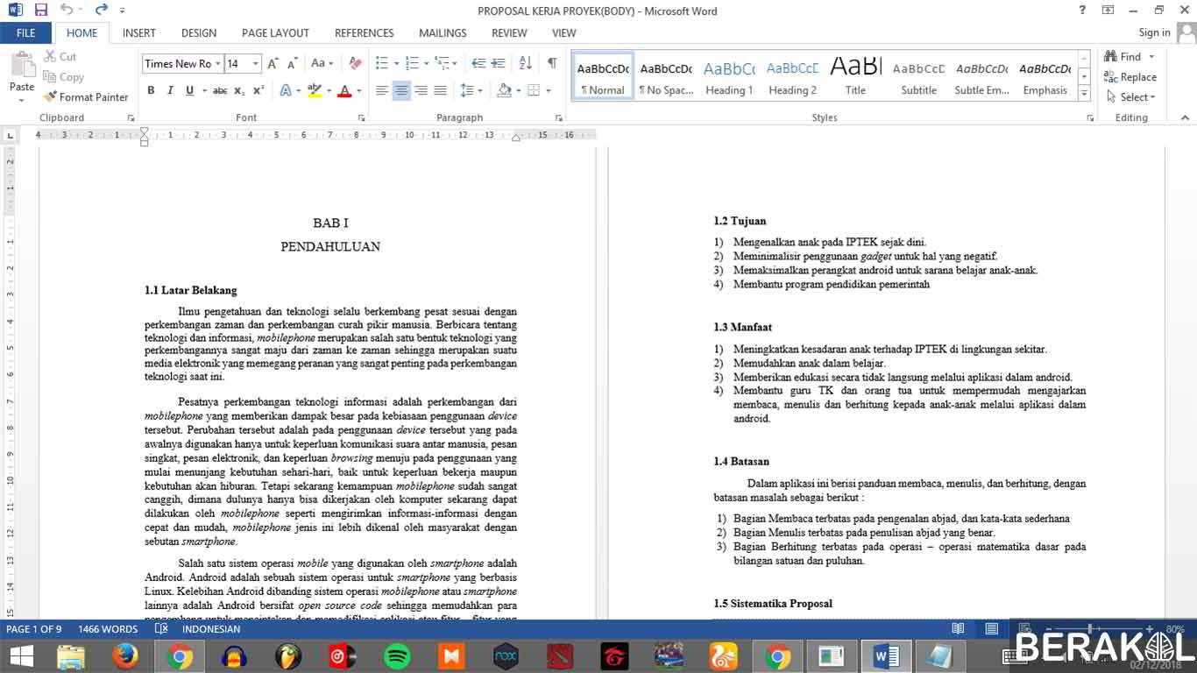1197x673 pixels.
Task: Switch to Read Mode view icon
Action: pos(959,629)
